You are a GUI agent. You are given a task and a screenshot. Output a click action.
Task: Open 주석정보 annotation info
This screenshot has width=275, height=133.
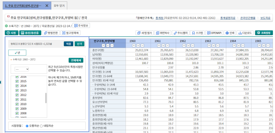(81, 25)
